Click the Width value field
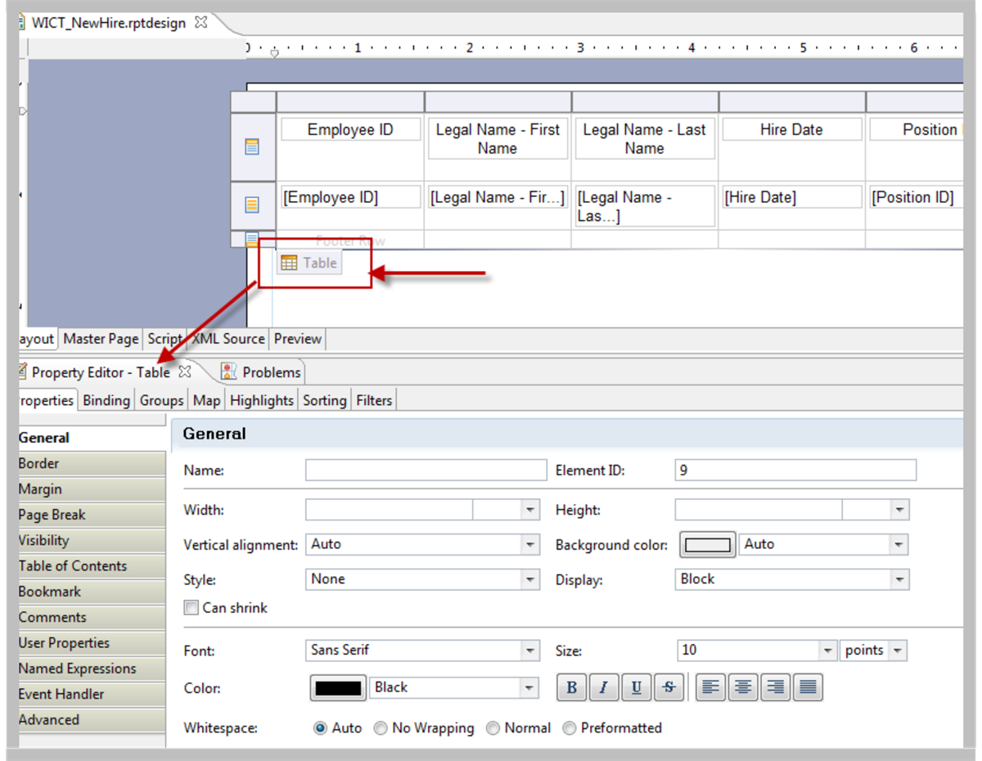 (x=389, y=510)
